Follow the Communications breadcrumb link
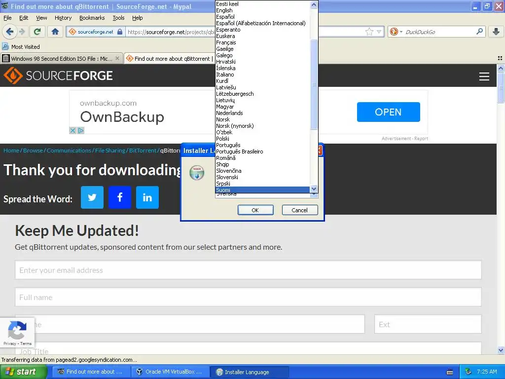 [69, 151]
